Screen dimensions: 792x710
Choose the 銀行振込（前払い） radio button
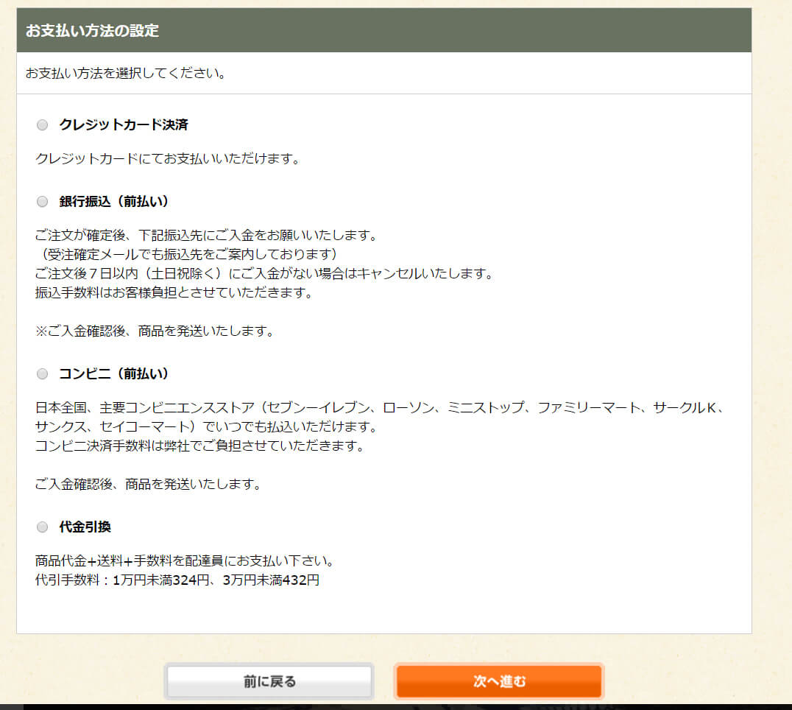pyautogui.click(x=42, y=202)
